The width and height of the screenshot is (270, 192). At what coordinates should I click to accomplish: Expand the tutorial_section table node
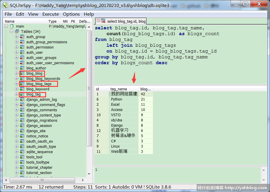[x=17, y=173]
